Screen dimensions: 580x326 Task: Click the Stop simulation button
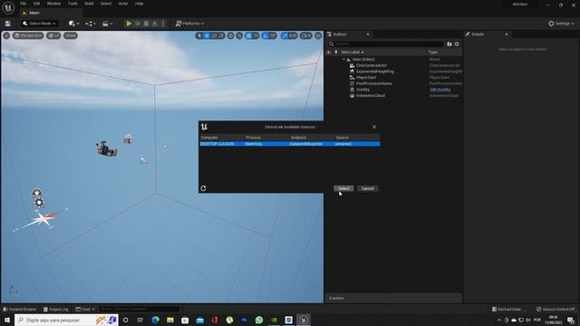pos(146,24)
